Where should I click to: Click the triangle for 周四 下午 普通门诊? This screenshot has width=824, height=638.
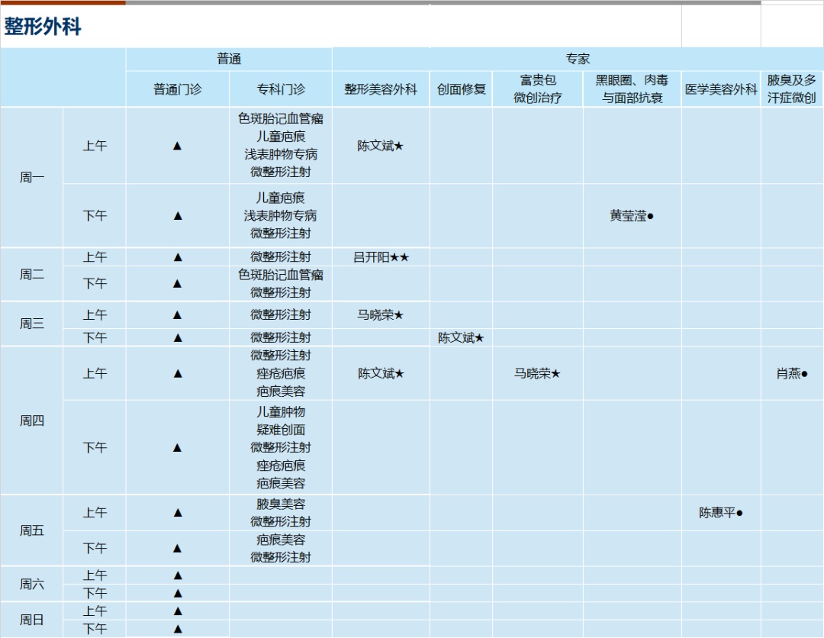(x=177, y=447)
